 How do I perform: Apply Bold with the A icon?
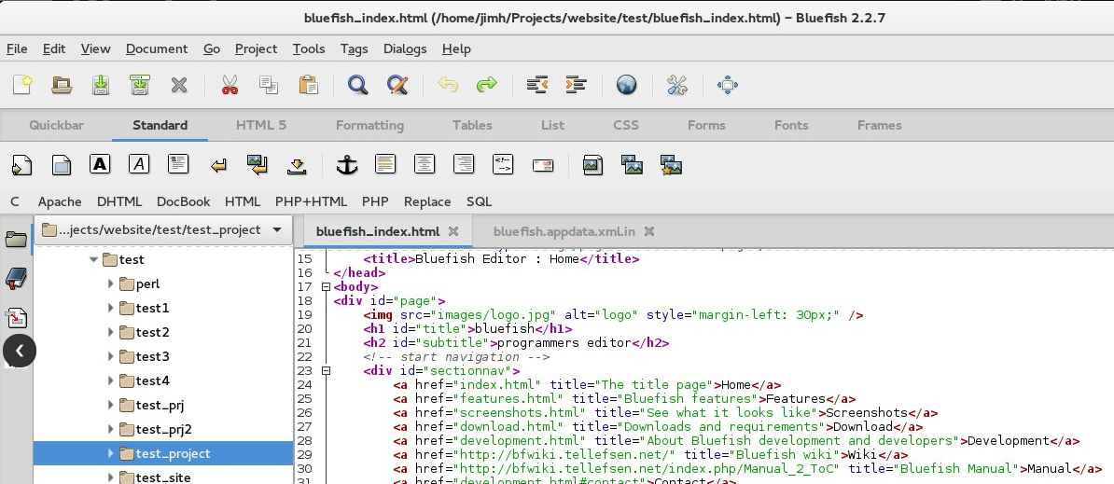click(x=100, y=165)
